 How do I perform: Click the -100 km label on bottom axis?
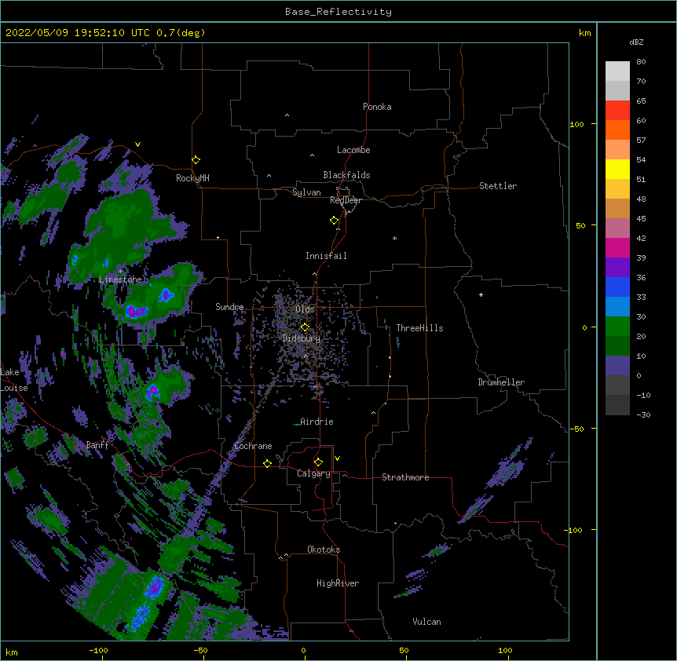pyautogui.click(x=98, y=650)
